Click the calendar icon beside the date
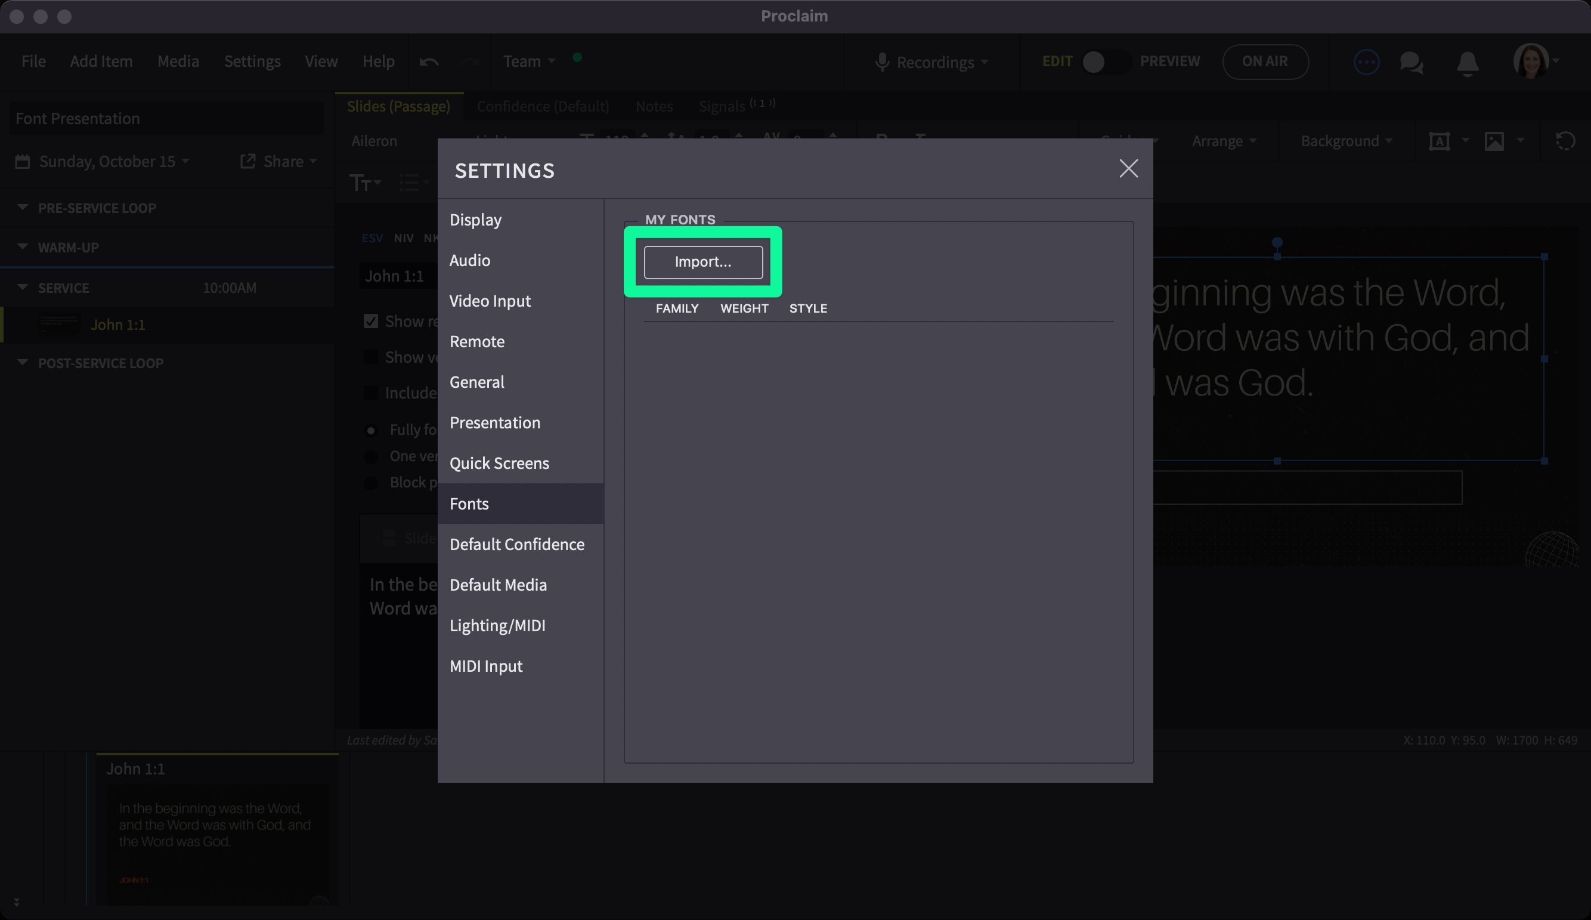This screenshot has width=1591, height=920. [x=22, y=161]
